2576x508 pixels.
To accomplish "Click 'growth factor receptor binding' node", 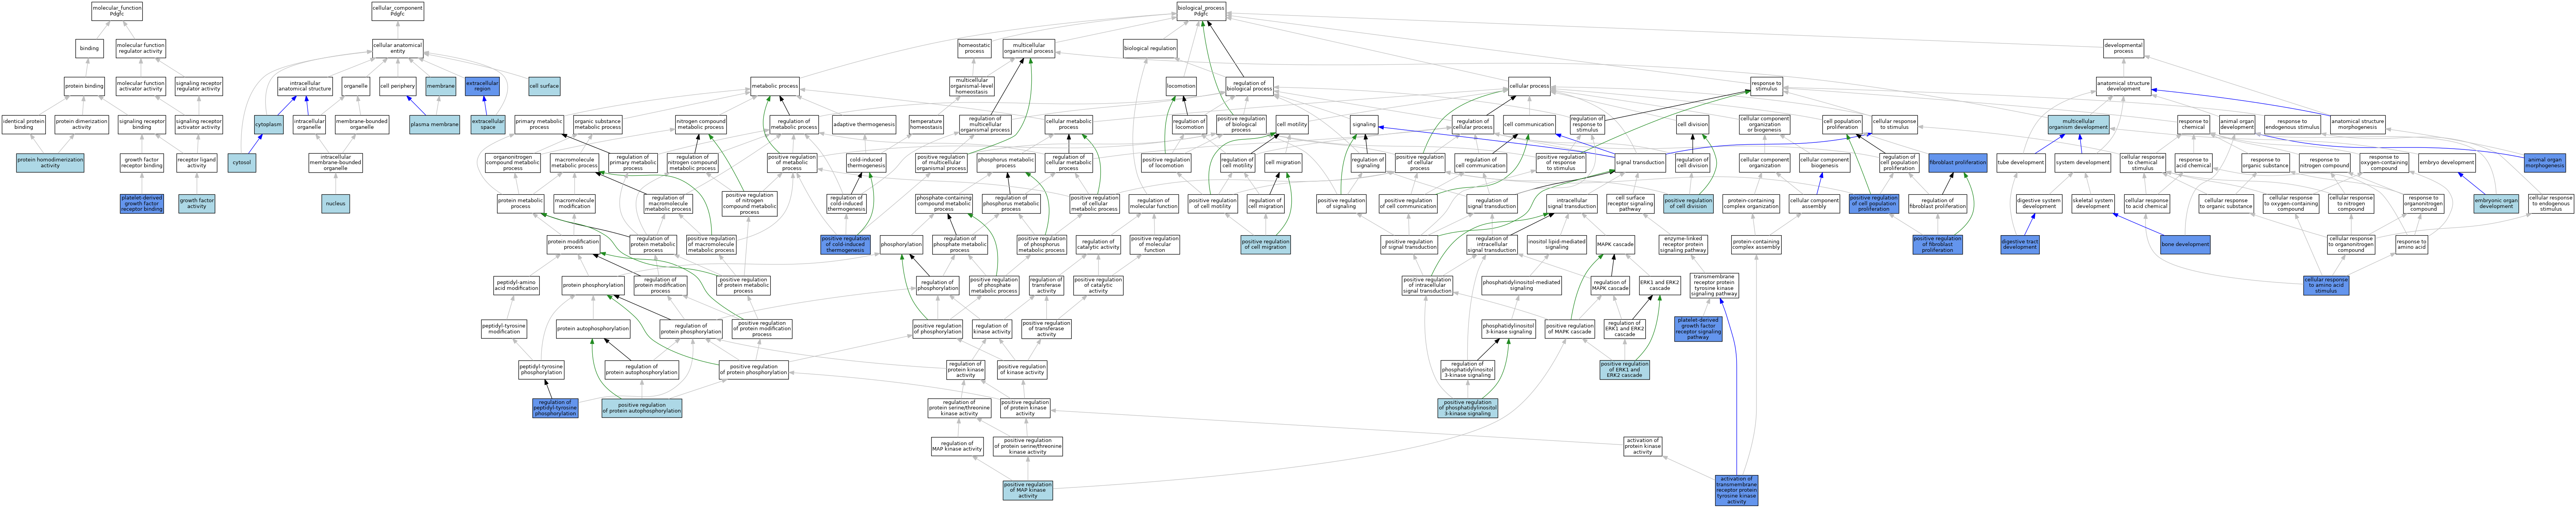I will [x=142, y=163].
